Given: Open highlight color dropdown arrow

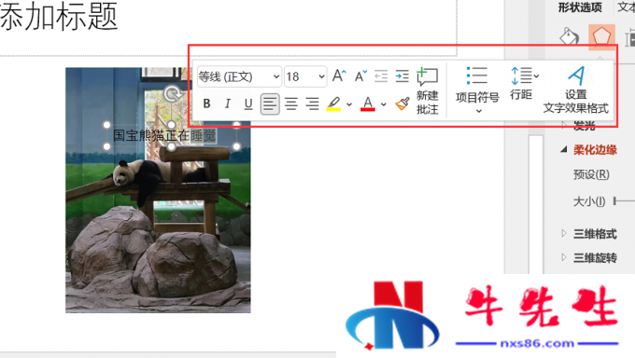Looking at the screenshot, I should 349,104.
